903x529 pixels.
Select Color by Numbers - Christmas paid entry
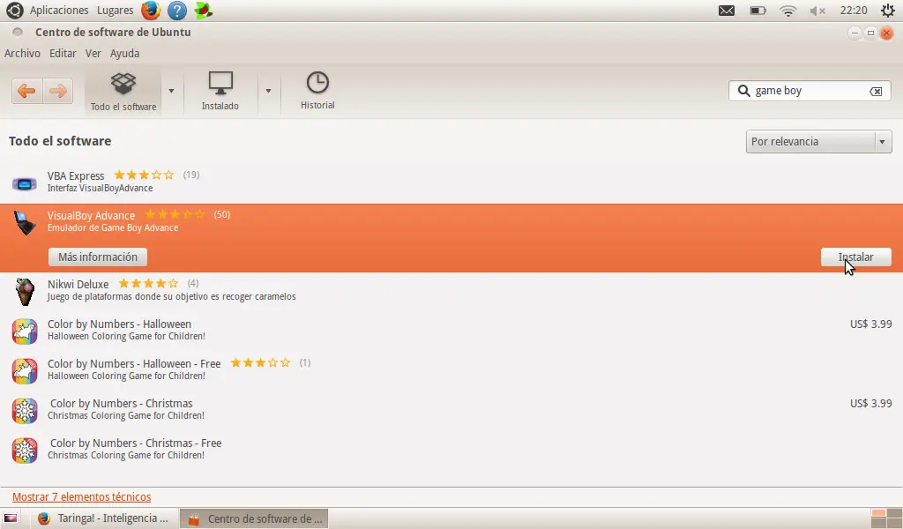[x=451, y=409]
